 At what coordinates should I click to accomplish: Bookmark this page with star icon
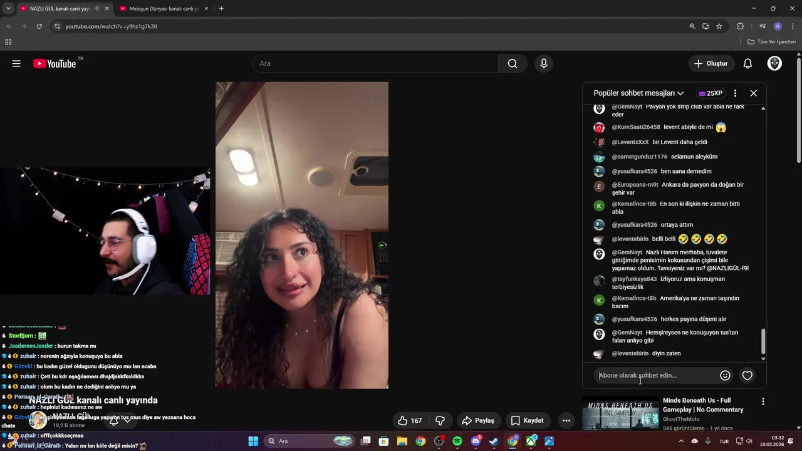[x=719, y=26]
